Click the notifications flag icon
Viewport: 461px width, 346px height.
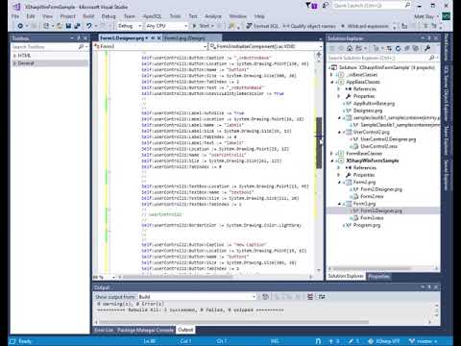[311, 6]
